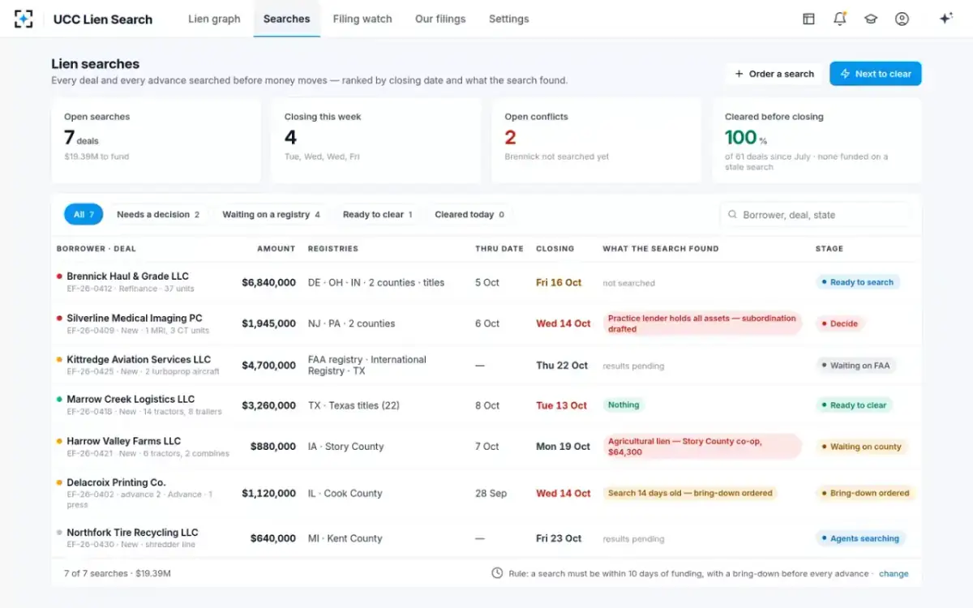Open the user profile icon
Screen dimensions: 973x608
tap(902, 19)
